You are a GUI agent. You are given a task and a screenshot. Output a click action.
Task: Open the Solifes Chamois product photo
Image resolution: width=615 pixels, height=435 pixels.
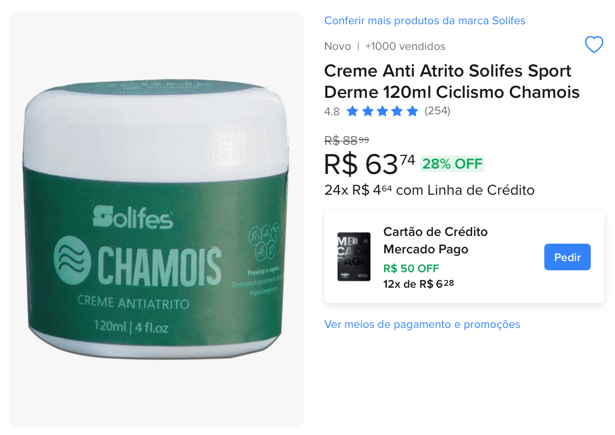[156, 219]
